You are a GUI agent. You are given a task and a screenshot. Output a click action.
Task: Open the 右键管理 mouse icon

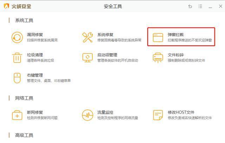[x=17, y=78]
